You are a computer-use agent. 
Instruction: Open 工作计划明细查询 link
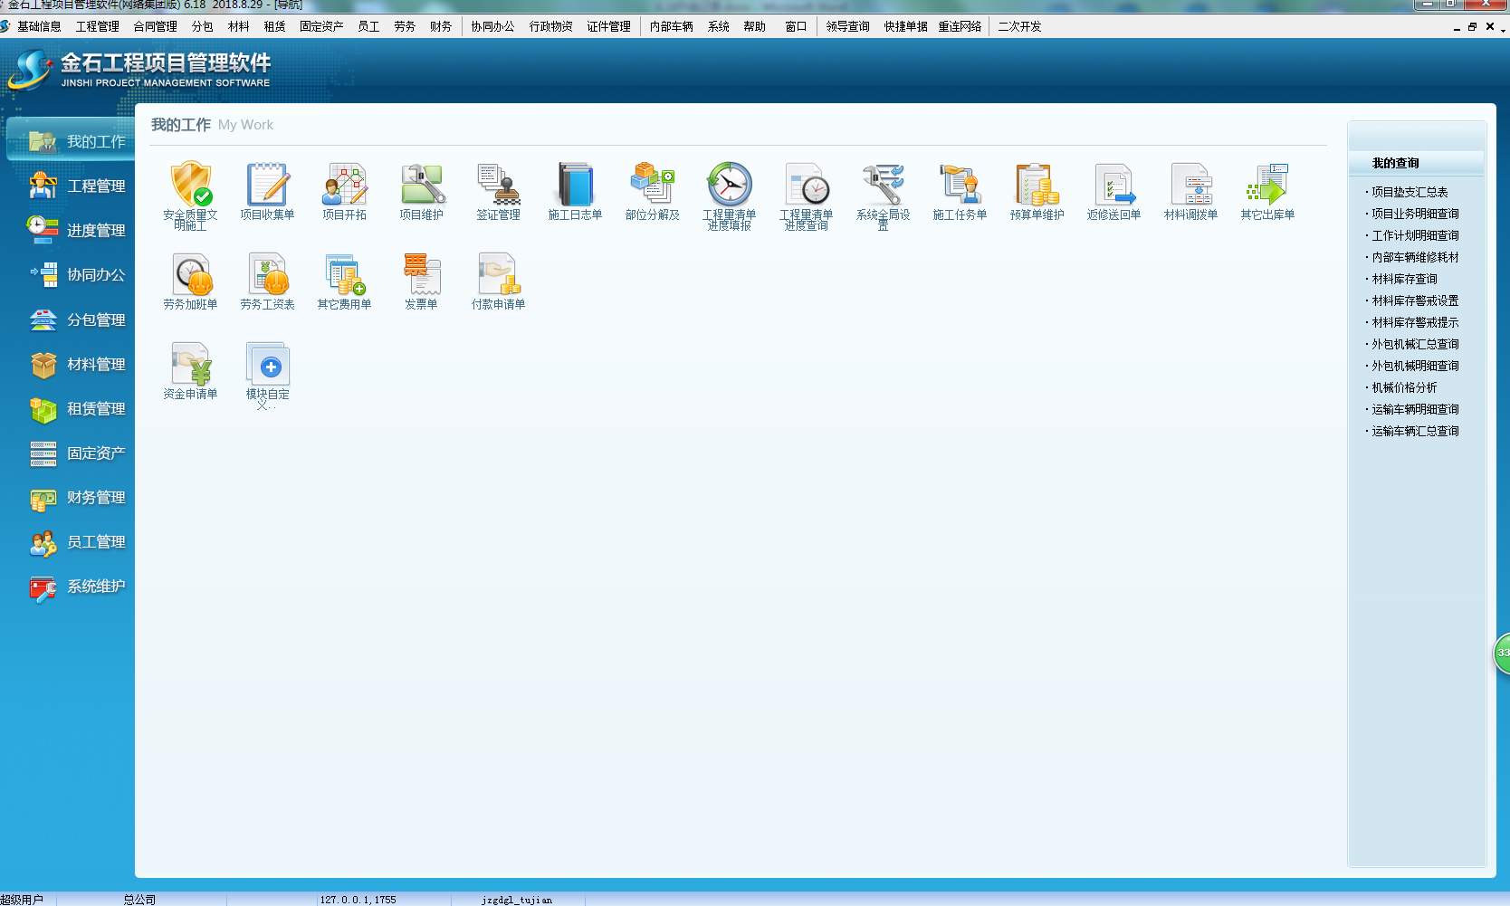(1415, 235)
